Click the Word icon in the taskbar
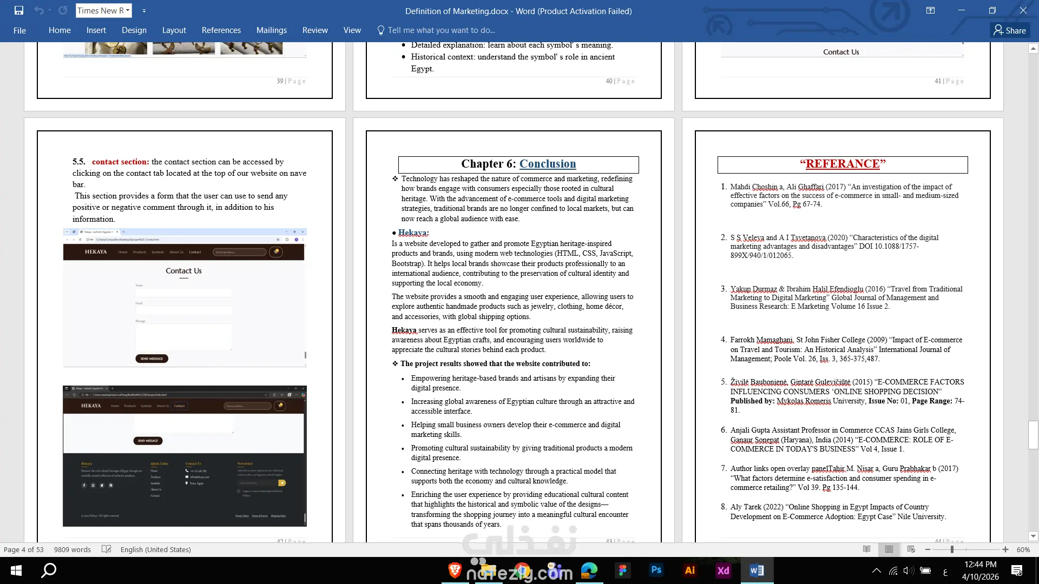The image size is (1039, 584). 757,570
